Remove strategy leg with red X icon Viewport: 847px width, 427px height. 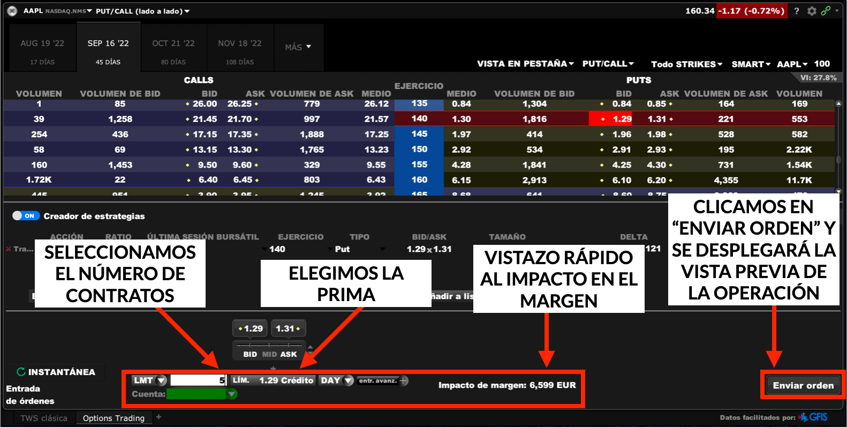click(x=8, y=249)
